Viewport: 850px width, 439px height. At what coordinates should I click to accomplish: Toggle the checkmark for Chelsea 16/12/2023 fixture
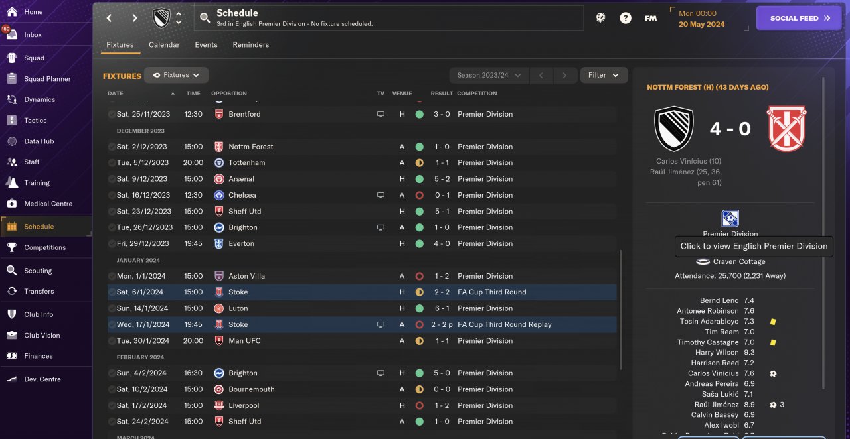(112, 196)
